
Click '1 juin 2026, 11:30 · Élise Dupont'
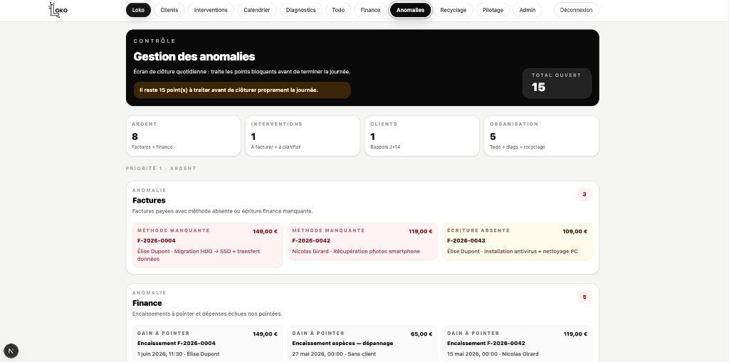(178, 354)
